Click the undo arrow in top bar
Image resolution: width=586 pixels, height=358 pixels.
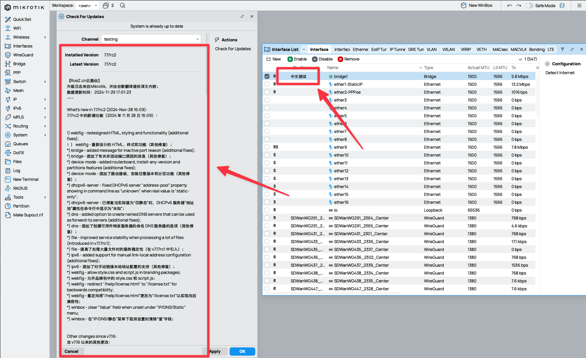coord(510,5)
